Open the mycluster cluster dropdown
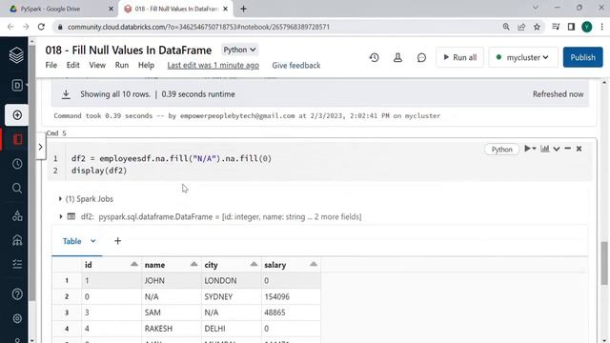The height and width of the screenshot is (343, 610). click(523, 57)
